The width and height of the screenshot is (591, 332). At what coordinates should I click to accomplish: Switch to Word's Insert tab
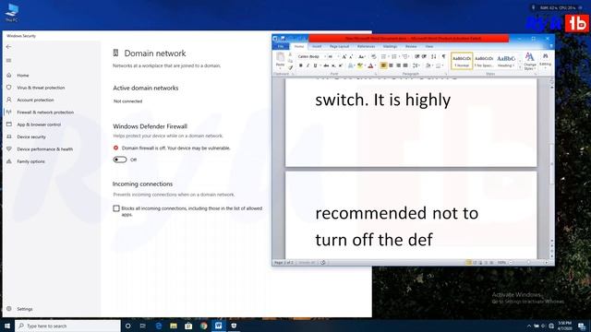tap(317, 46)
